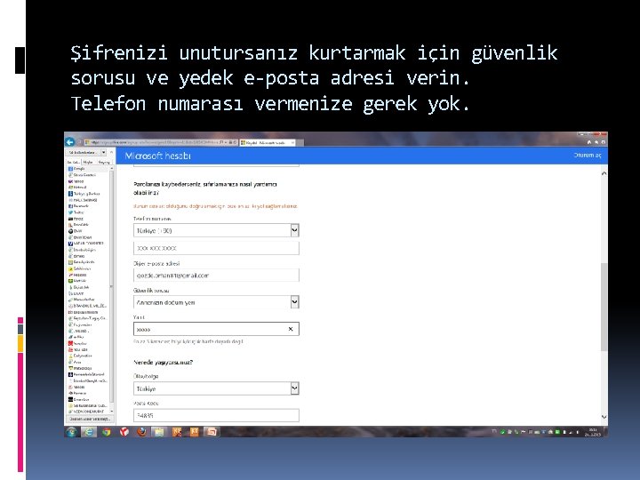The height and width of the screenshot is (480, 640).
Task: Close the favorites side panel
Action: pyautogui.click(x=111, y=152)
